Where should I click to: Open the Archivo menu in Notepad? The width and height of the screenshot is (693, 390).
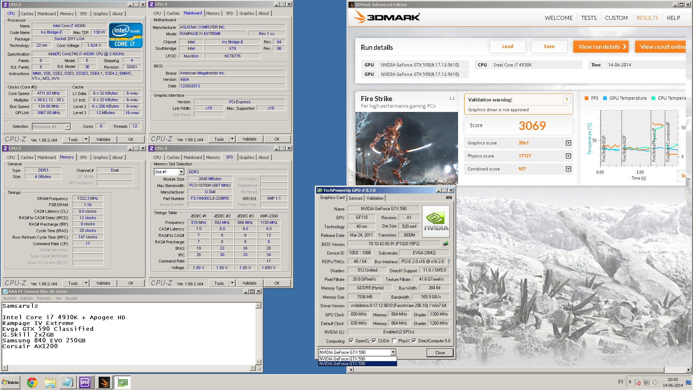click(x=10, y=298)
